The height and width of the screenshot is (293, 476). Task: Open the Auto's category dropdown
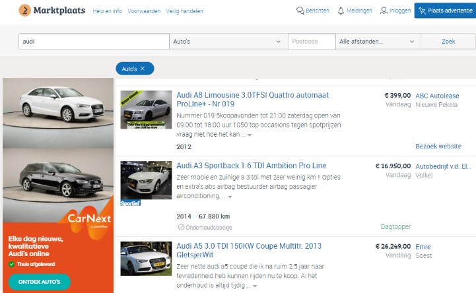[228, 42]
